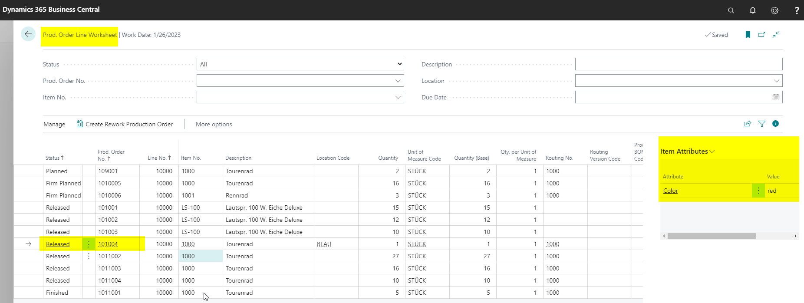Click the Item Attributes horizontal scrollbar

[x=712, y=236]
